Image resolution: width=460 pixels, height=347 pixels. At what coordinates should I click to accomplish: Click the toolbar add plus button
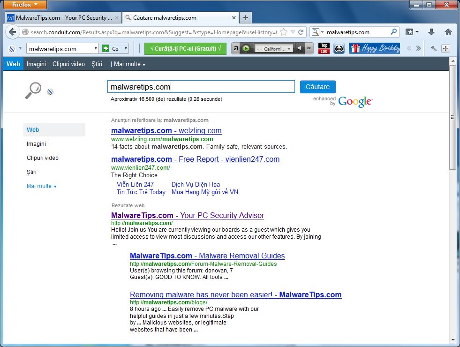click(445, 49)
